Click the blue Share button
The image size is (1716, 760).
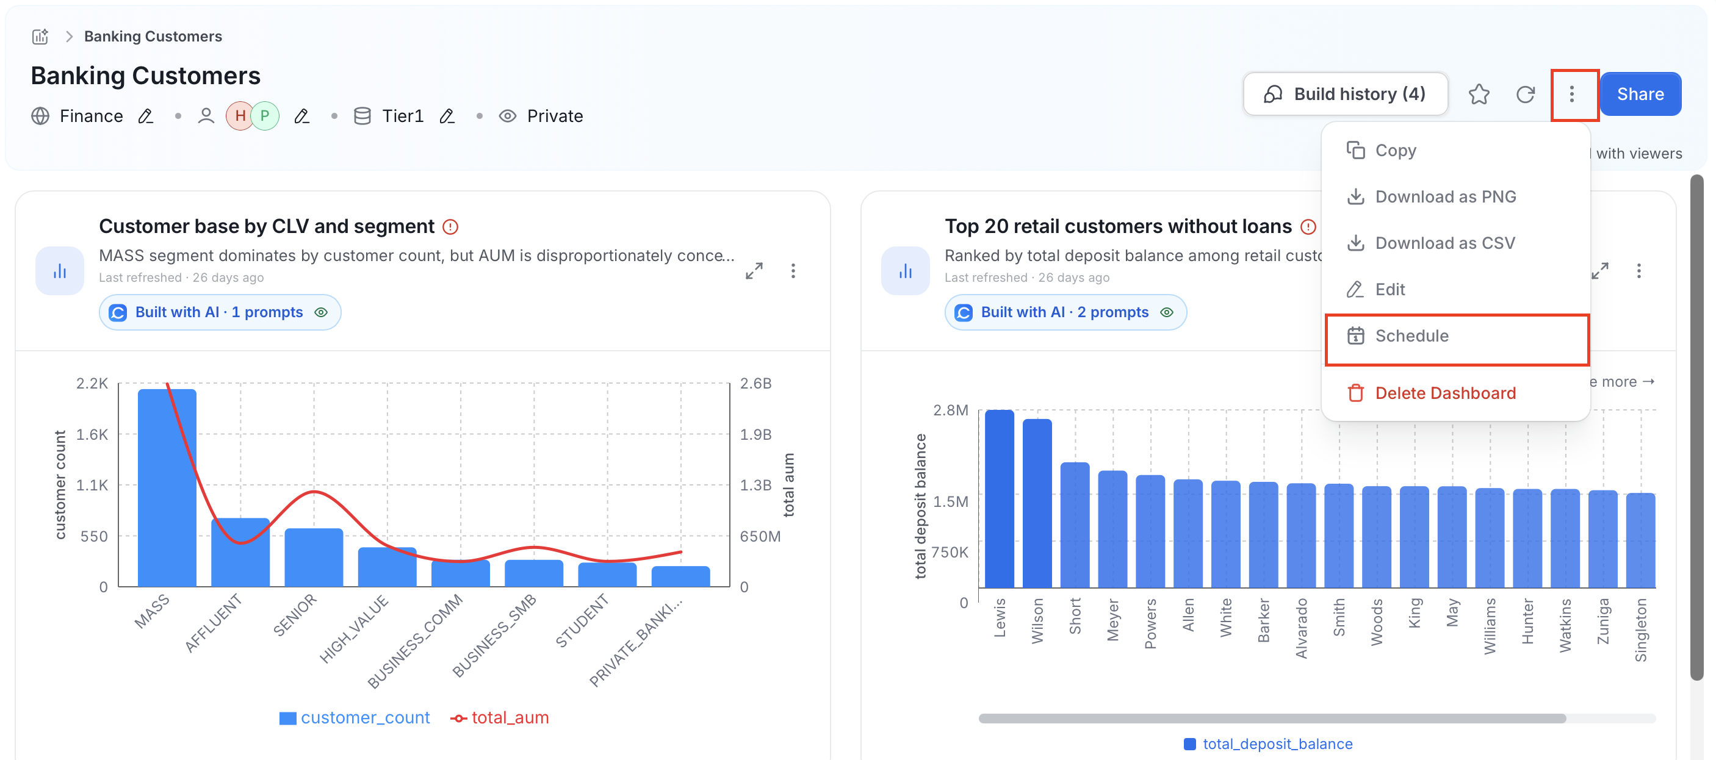(x=1640, y=94)
